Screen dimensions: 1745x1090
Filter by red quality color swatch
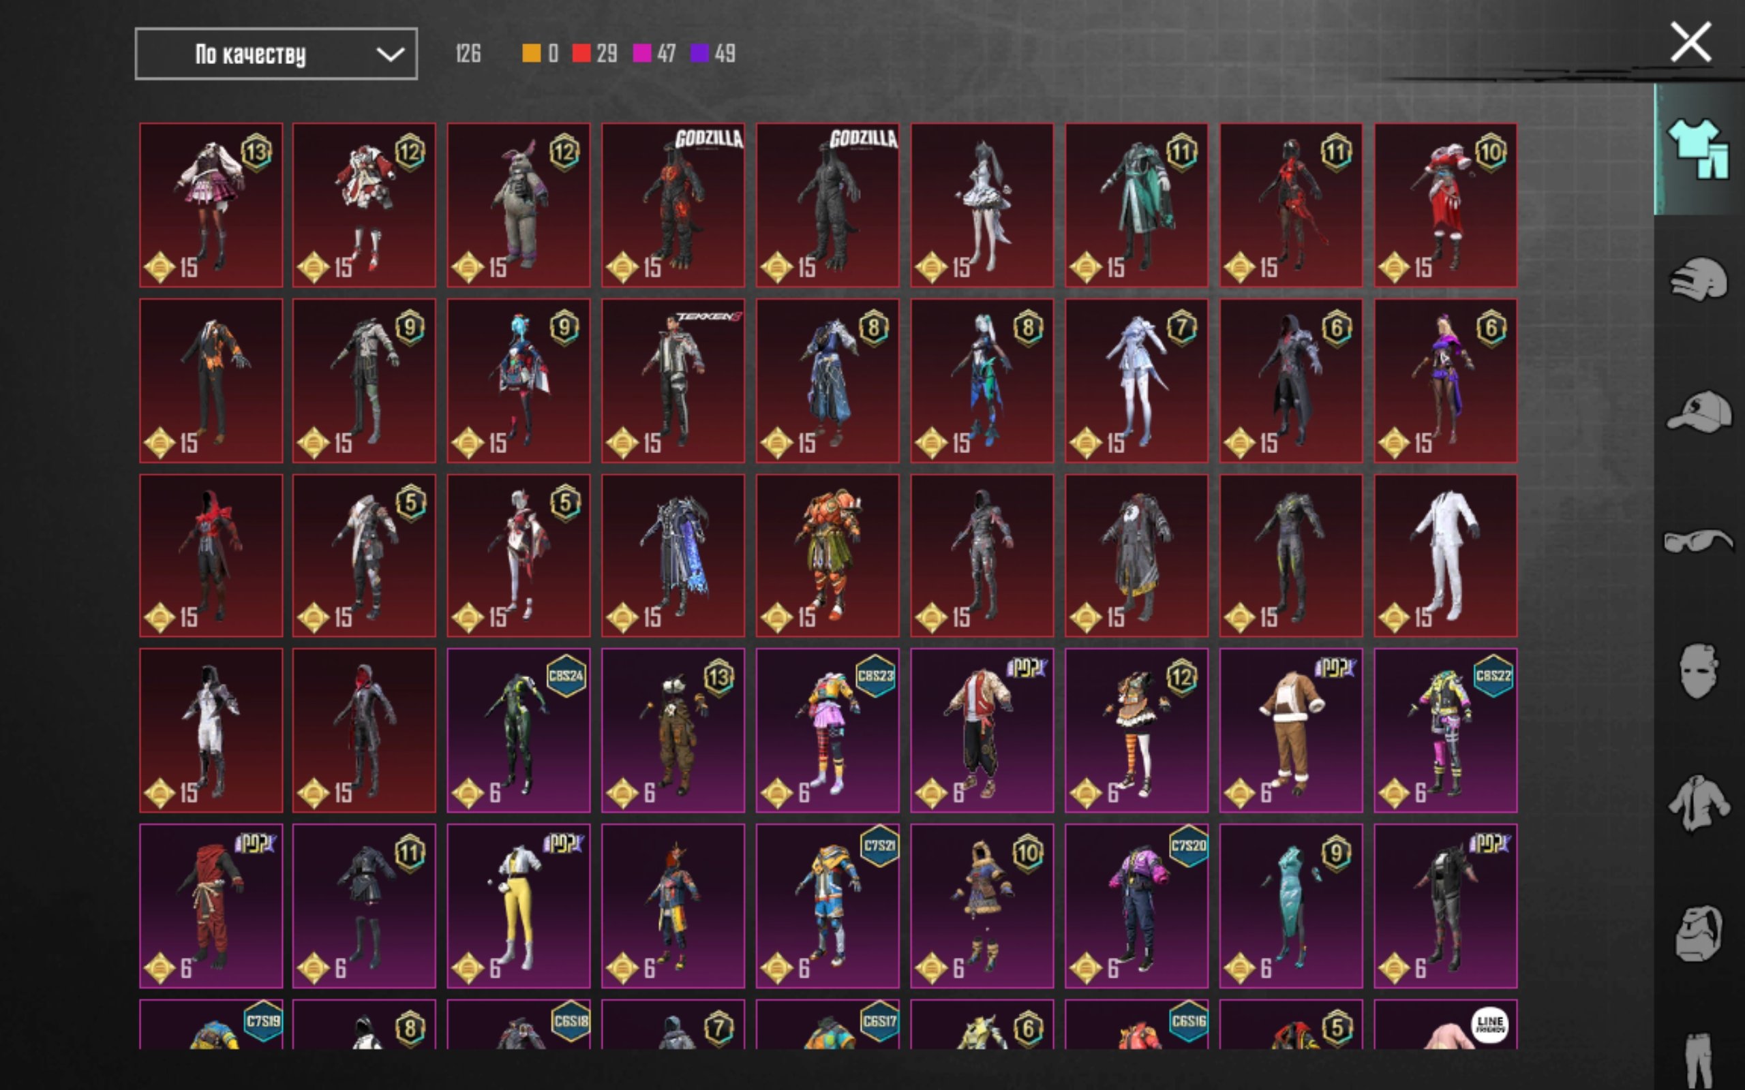581,53
